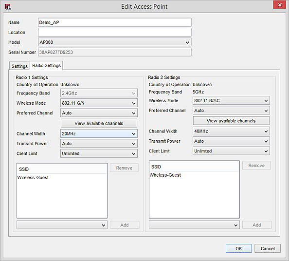Click the Radio 1 SSID column header

62,169
